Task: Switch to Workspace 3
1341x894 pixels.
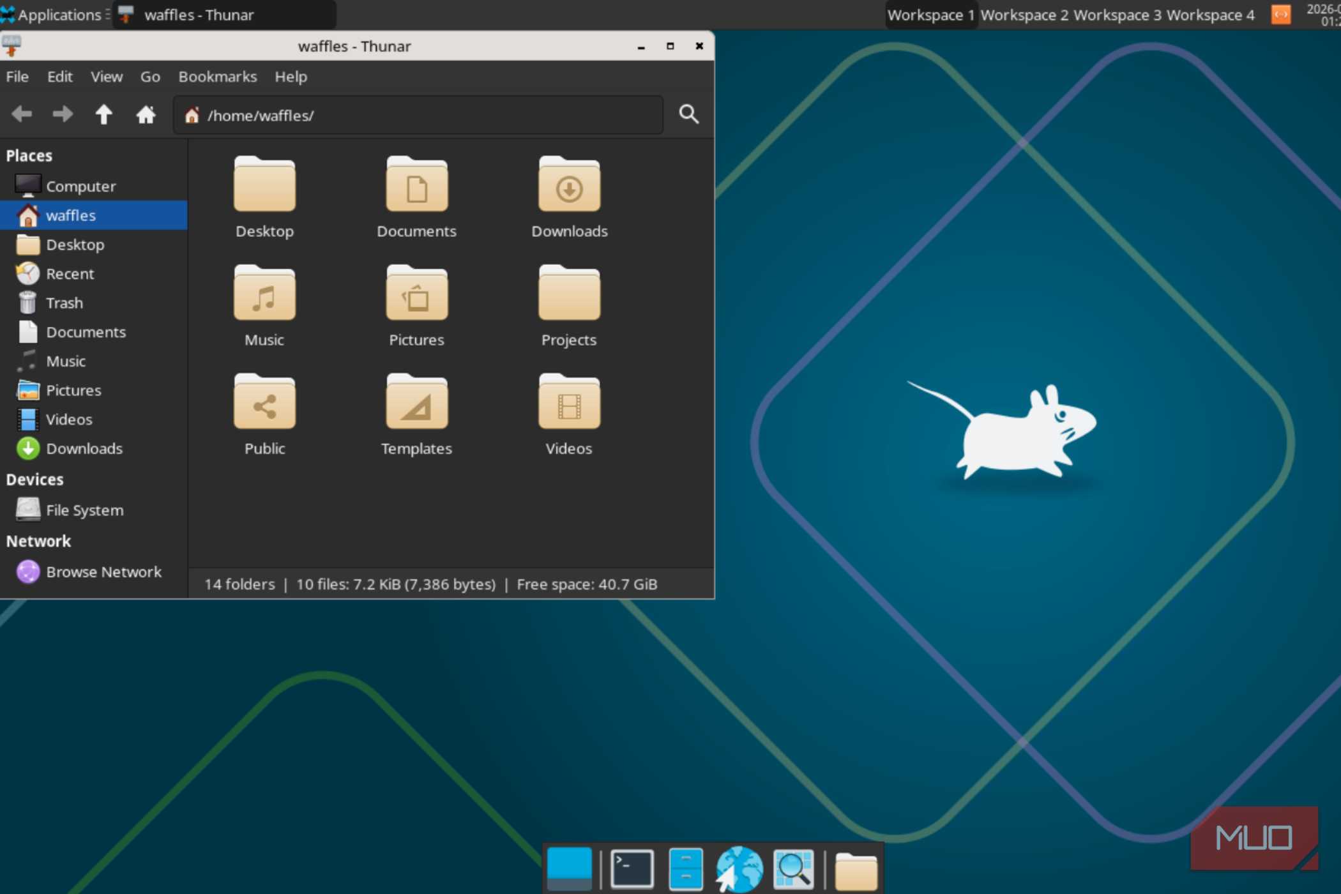Action: click(x=1117, y=15)
